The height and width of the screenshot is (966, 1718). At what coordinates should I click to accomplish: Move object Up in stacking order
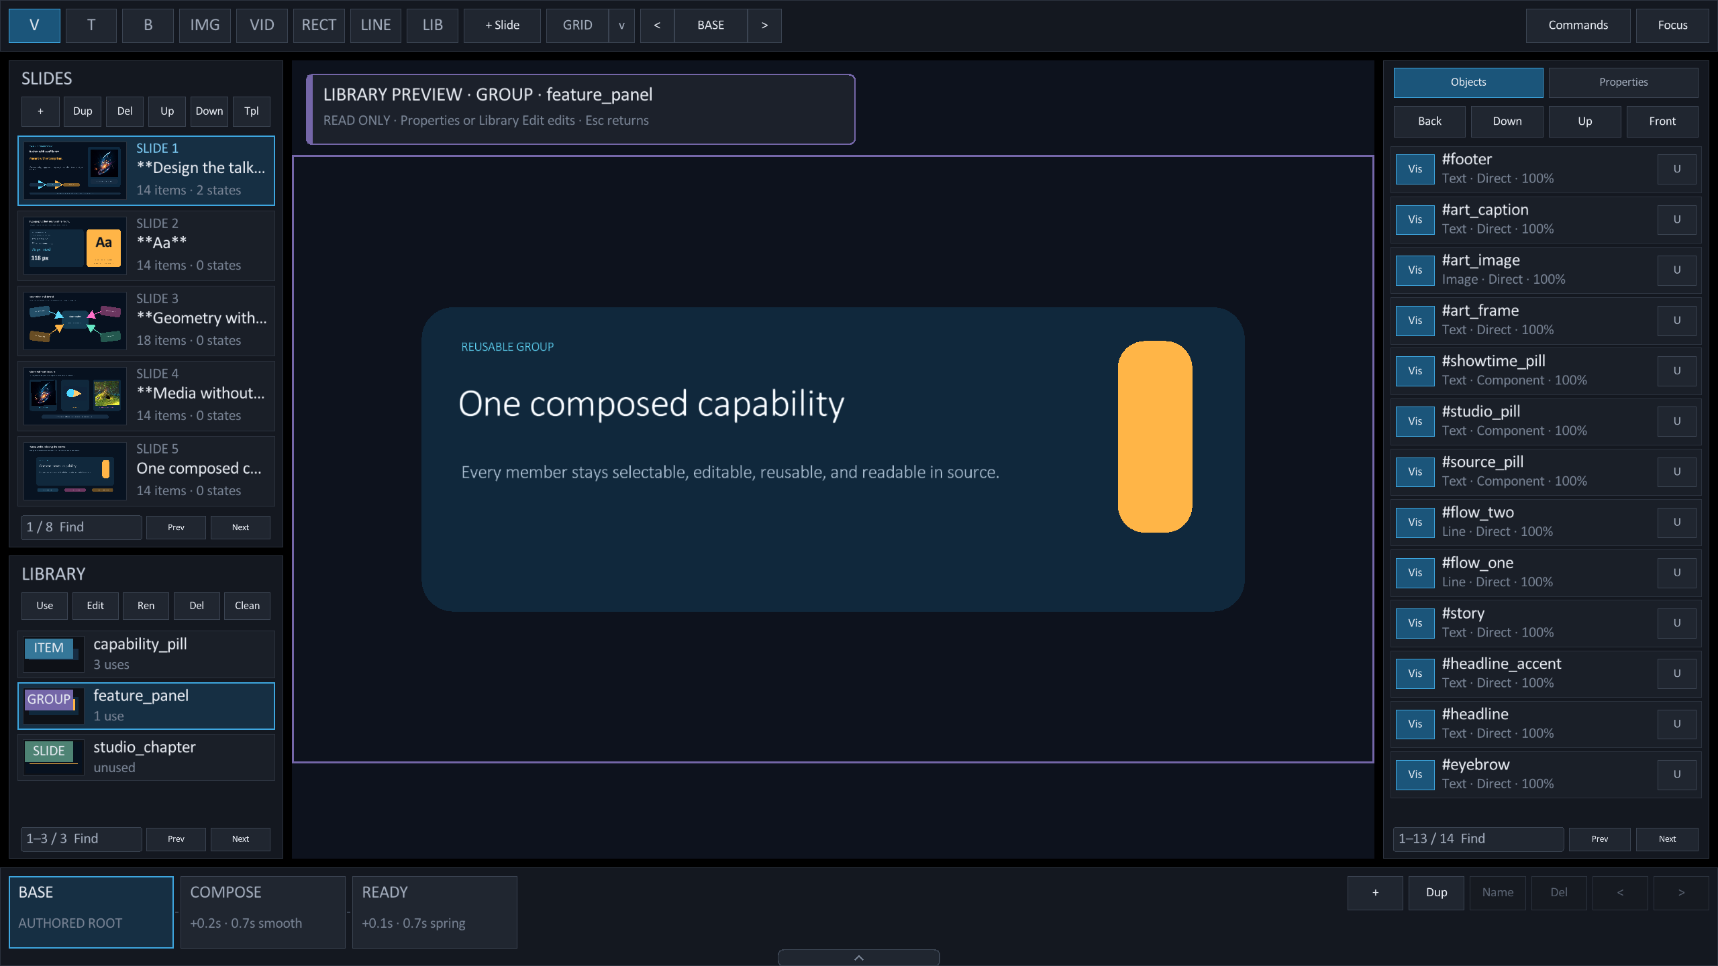[x=1585, y=121]
